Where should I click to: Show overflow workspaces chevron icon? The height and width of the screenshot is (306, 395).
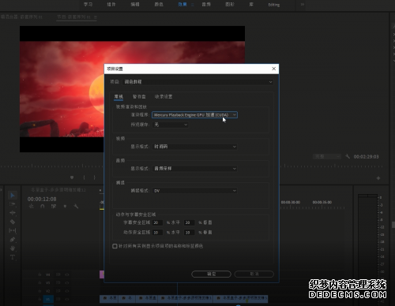click(303, 5)
